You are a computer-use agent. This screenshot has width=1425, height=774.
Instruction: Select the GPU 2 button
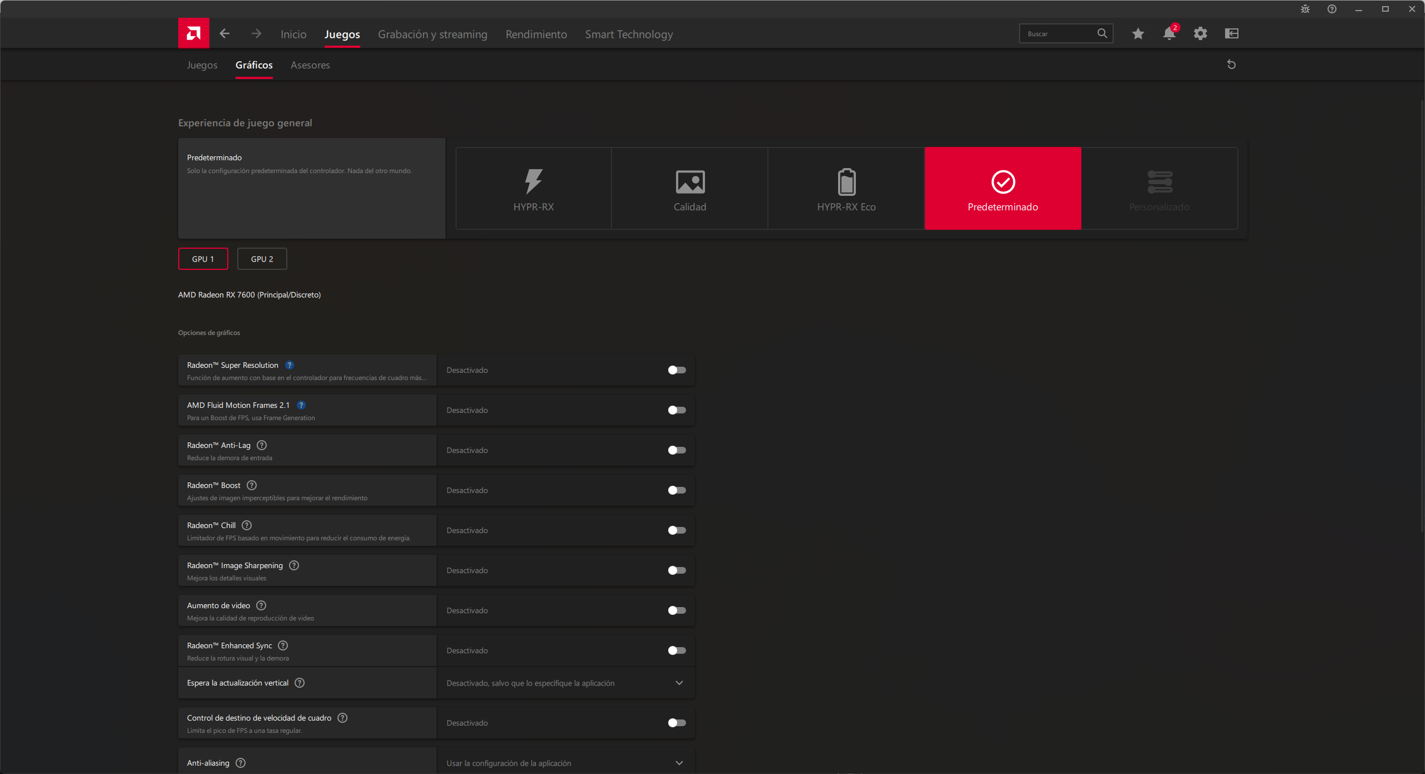262,259
